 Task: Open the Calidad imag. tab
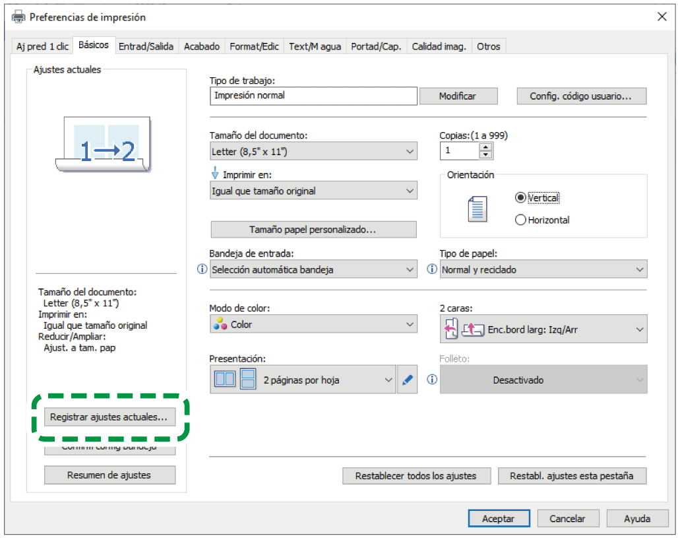point(439,46)
